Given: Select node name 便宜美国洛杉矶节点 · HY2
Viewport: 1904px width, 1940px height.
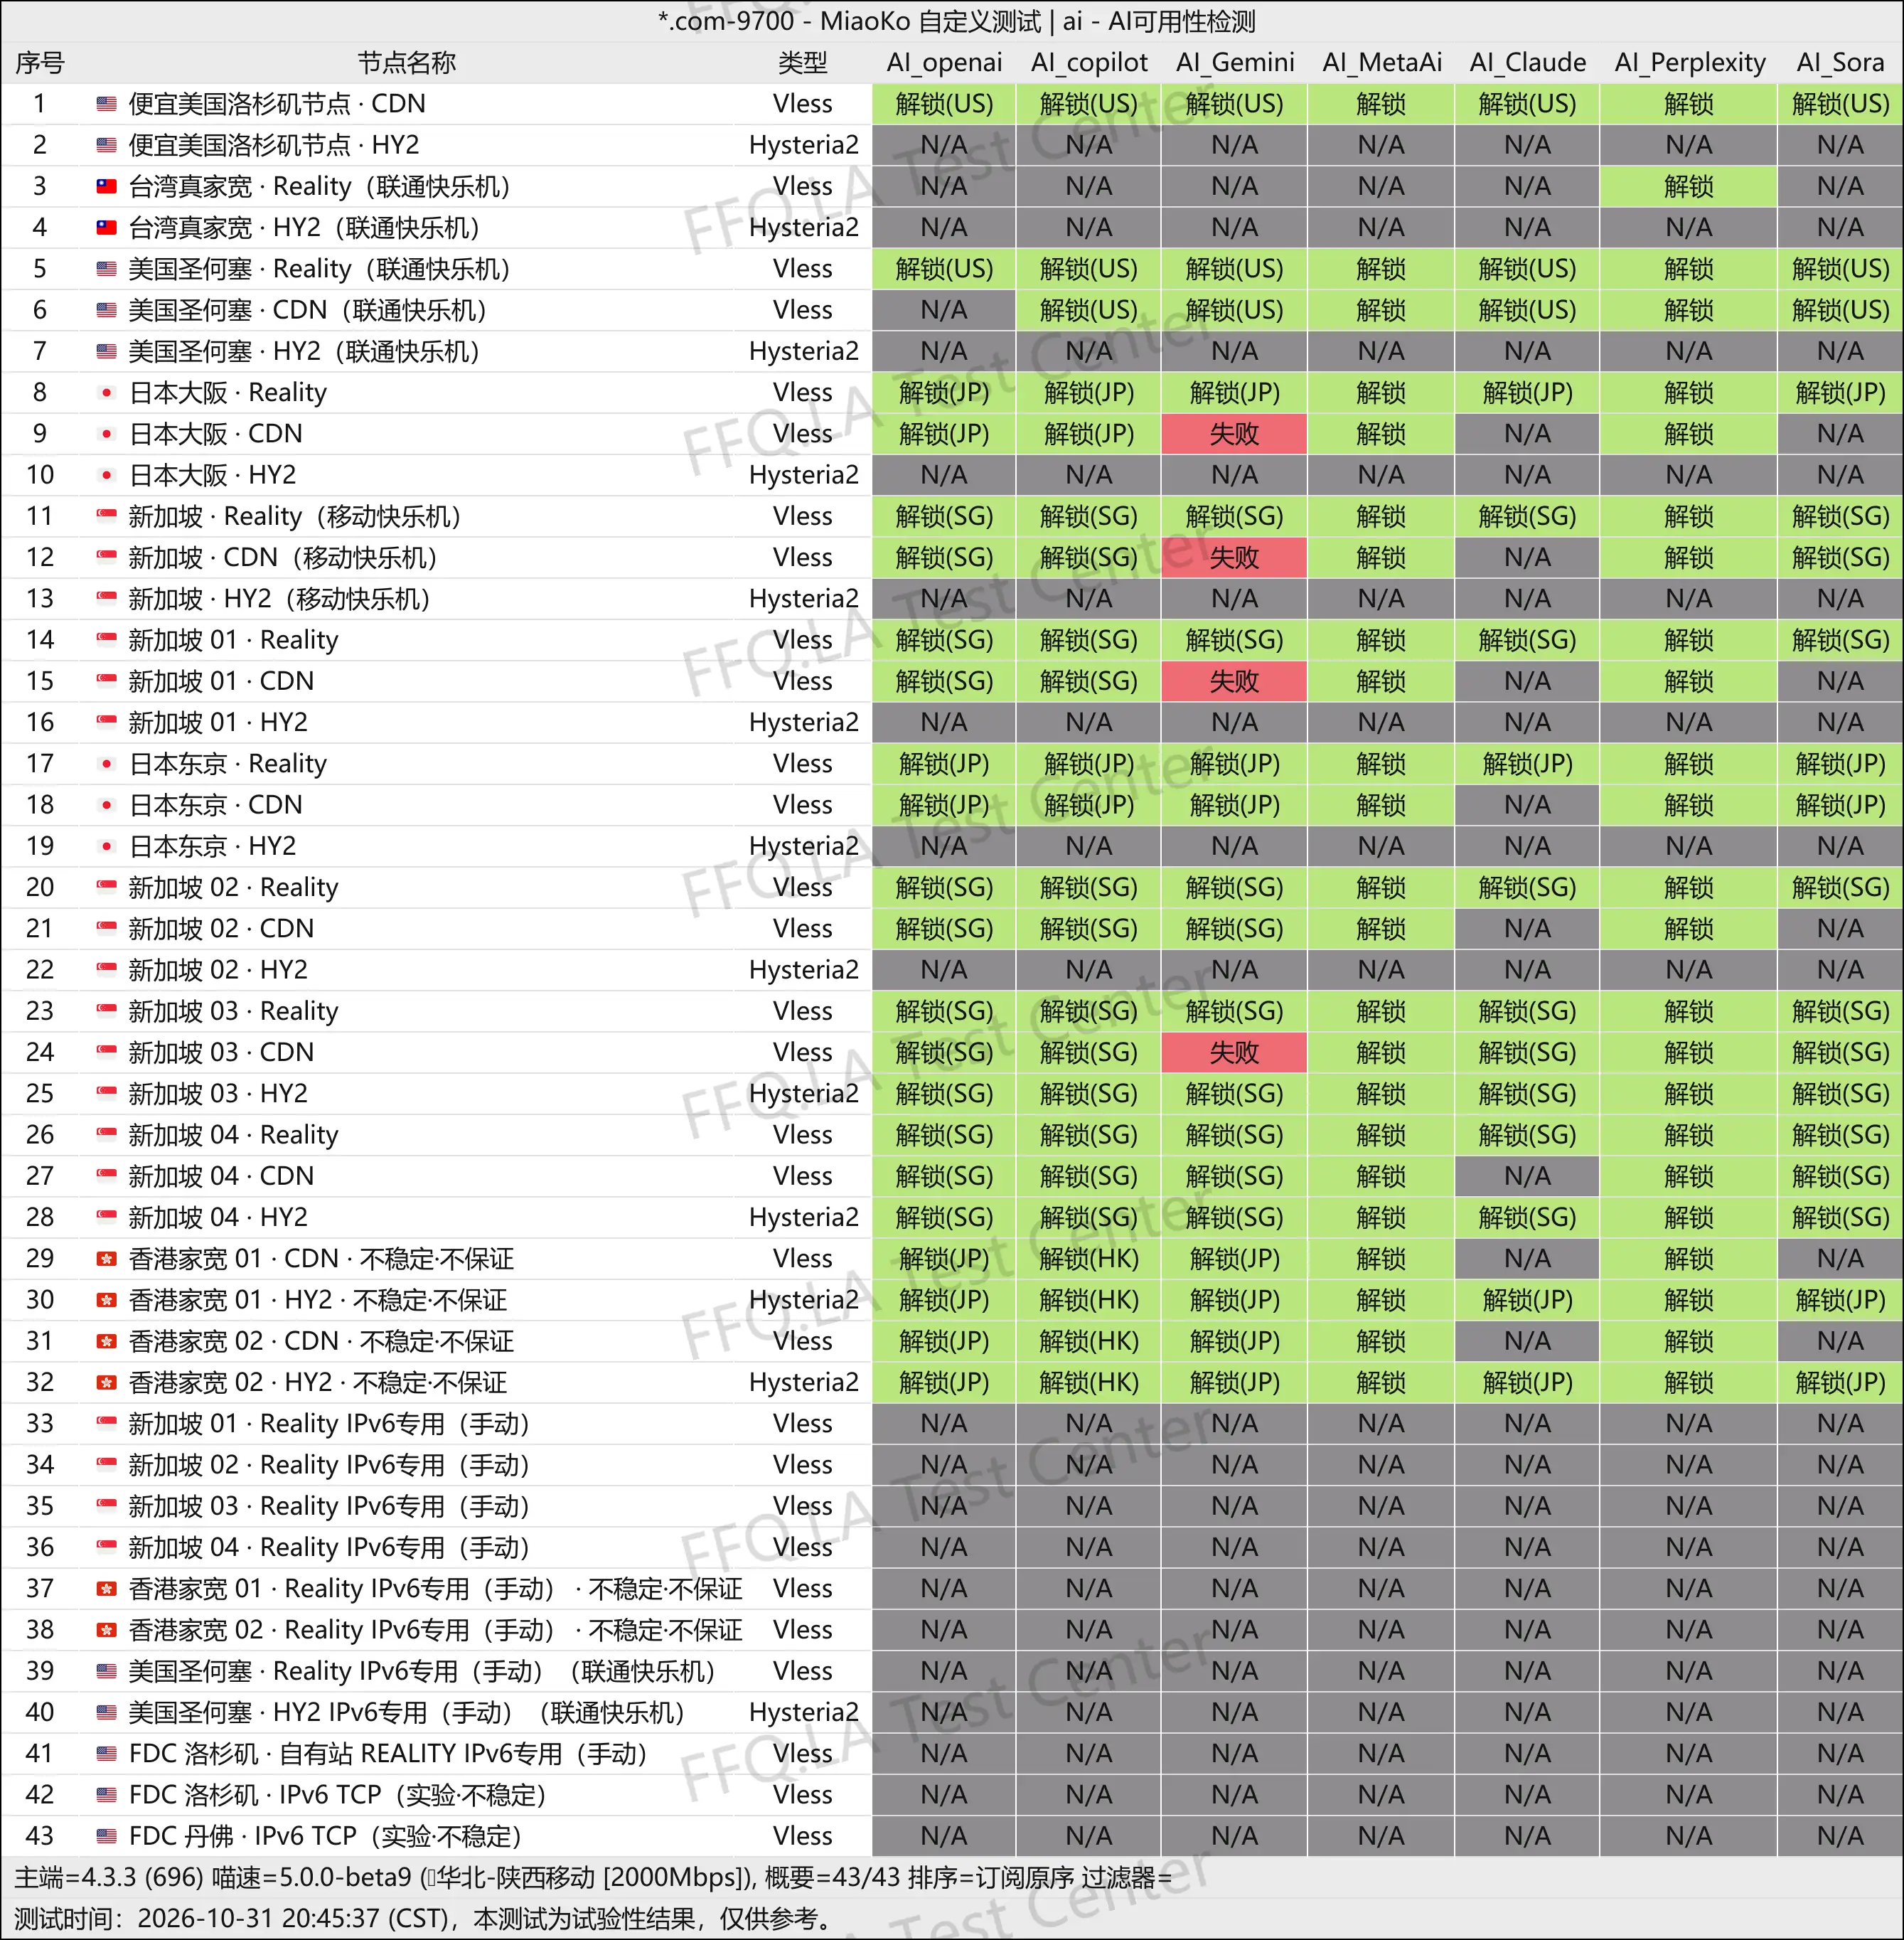Looking at the screenshot, I should [274, 145].
